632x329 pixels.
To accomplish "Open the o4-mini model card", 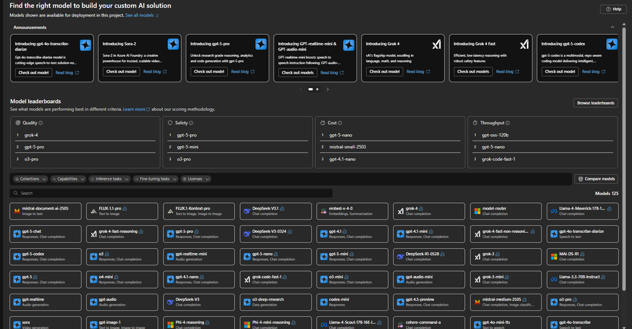I will click(122, 280).
